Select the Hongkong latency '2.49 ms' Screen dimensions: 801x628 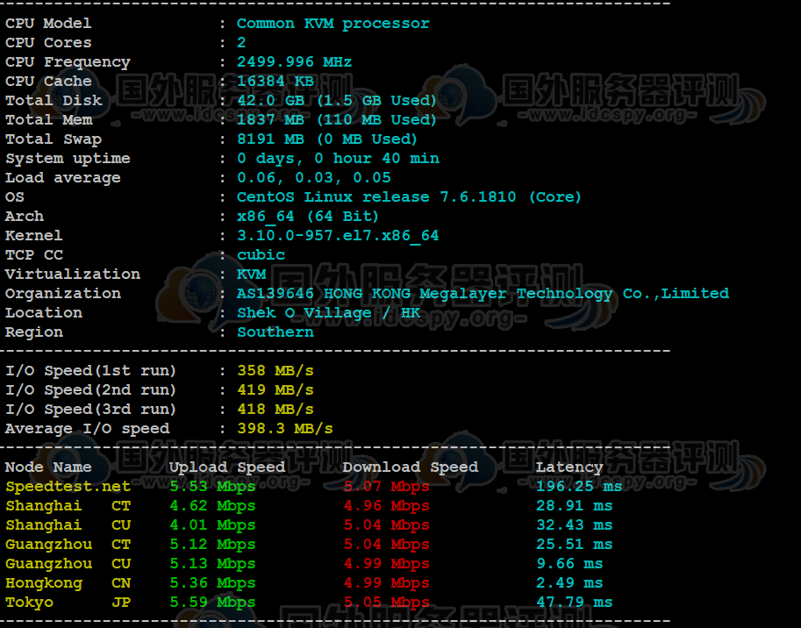coord(569,583)
